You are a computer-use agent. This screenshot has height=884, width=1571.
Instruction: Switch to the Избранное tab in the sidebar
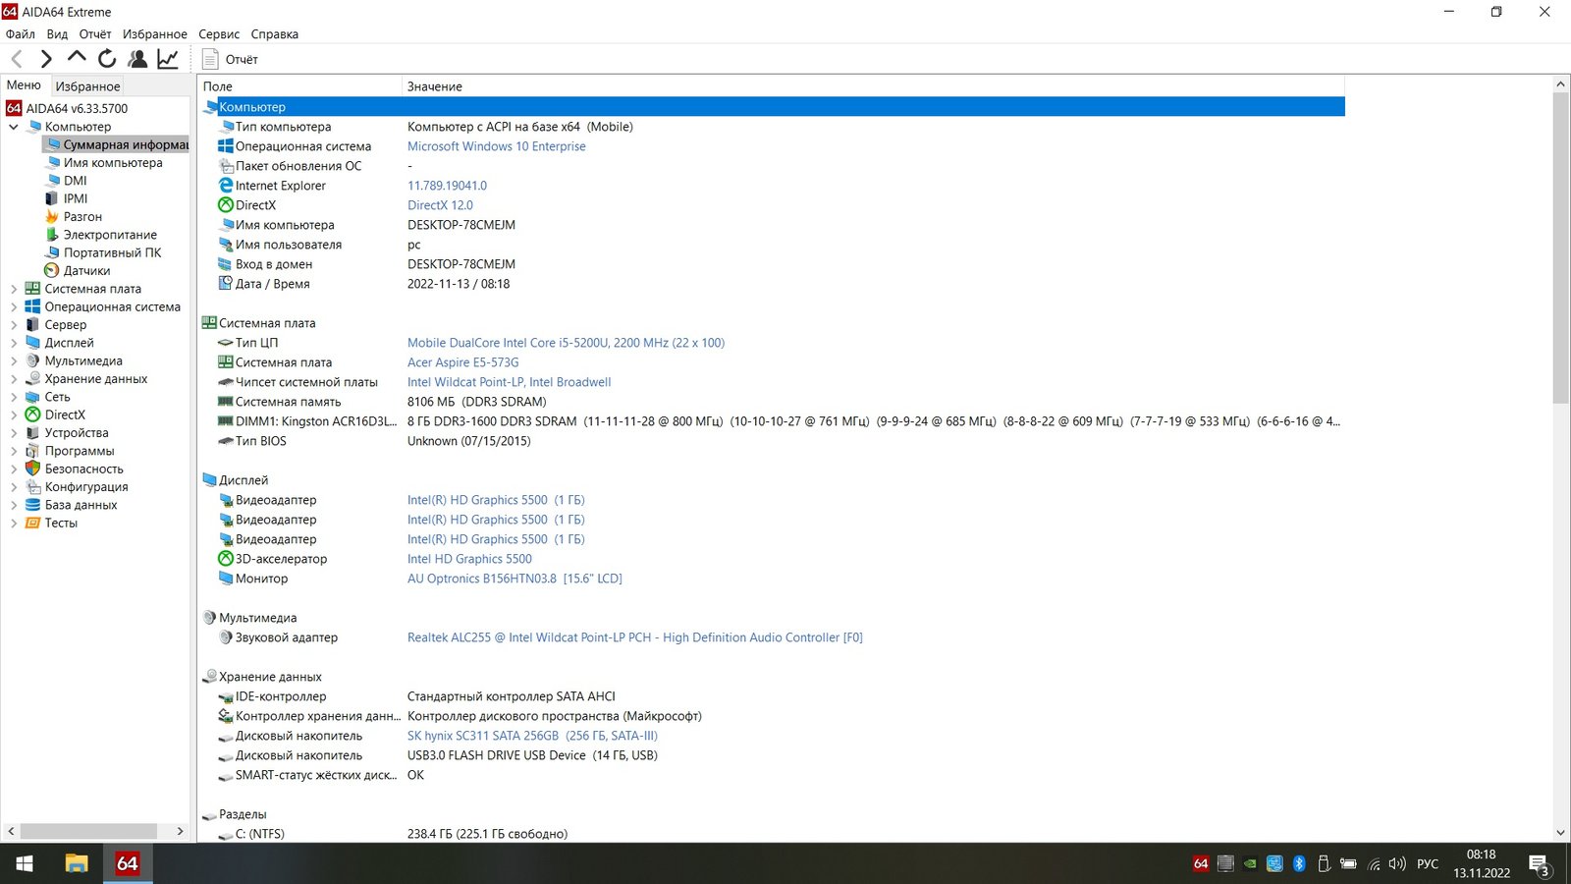tap(87, 86)
